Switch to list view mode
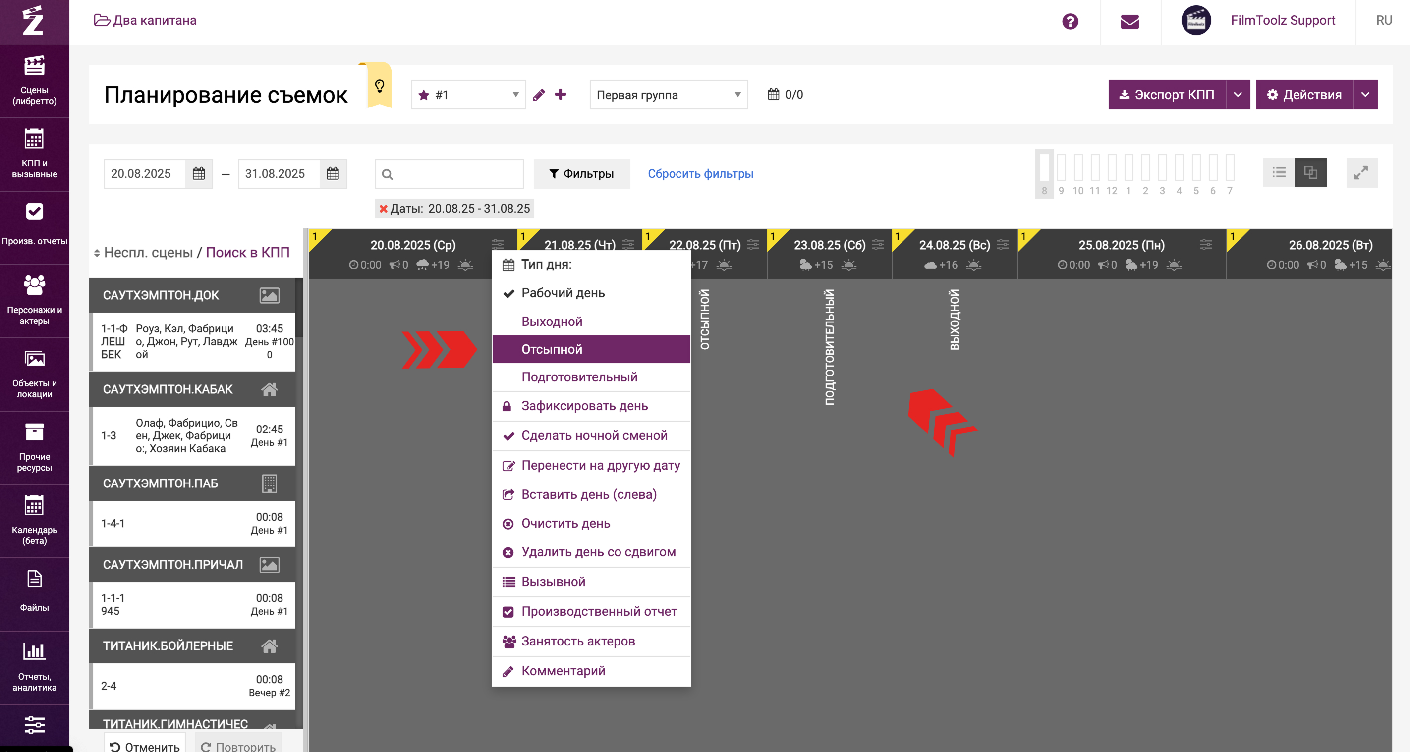This screenshot has width=1410, height=752. [x=1279, y=172]
